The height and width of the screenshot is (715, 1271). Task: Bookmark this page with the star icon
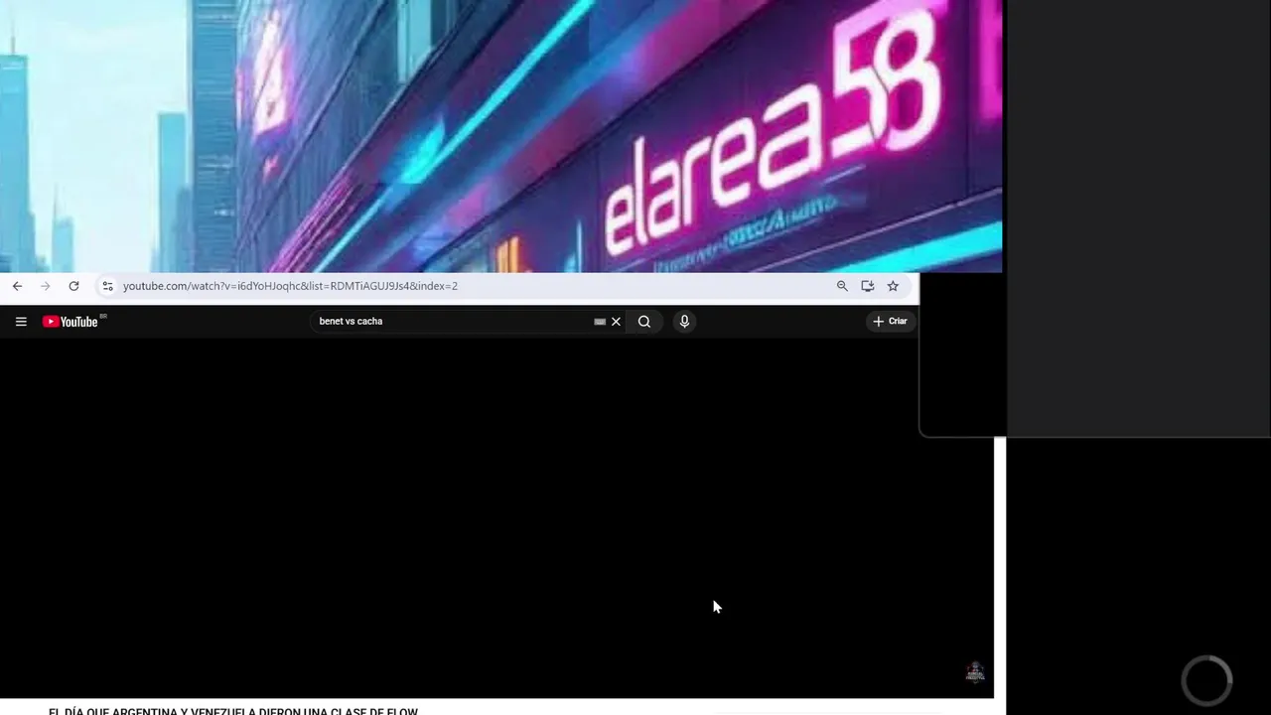click(893, 286)
